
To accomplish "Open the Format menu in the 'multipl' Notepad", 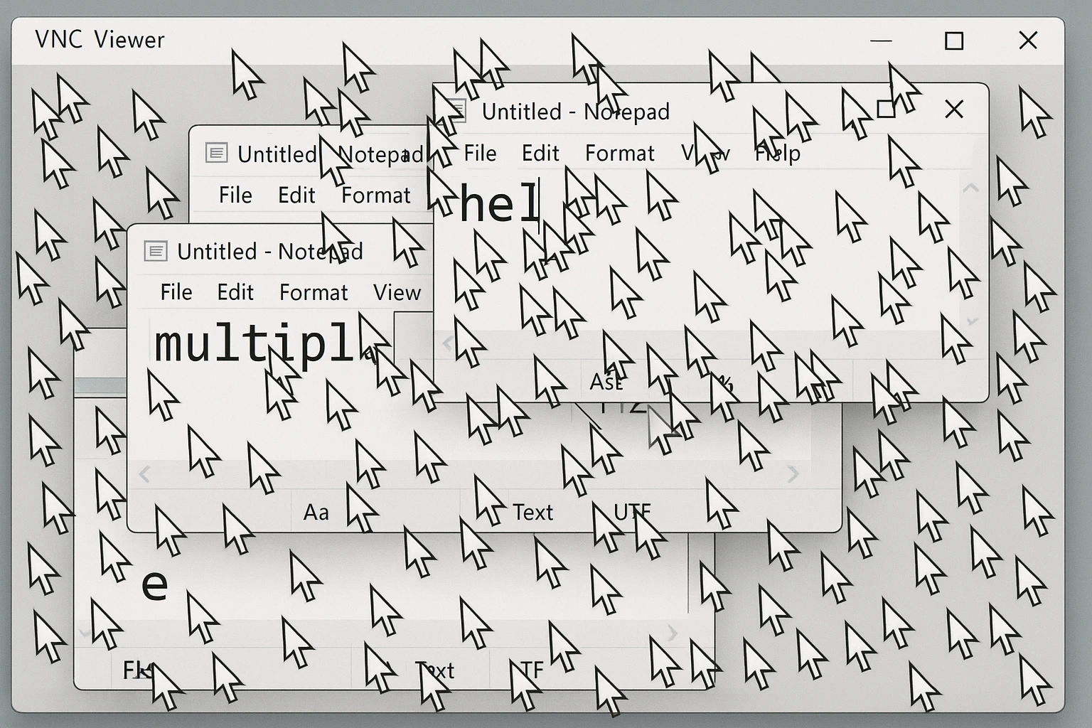I will (x=314, y=292).
